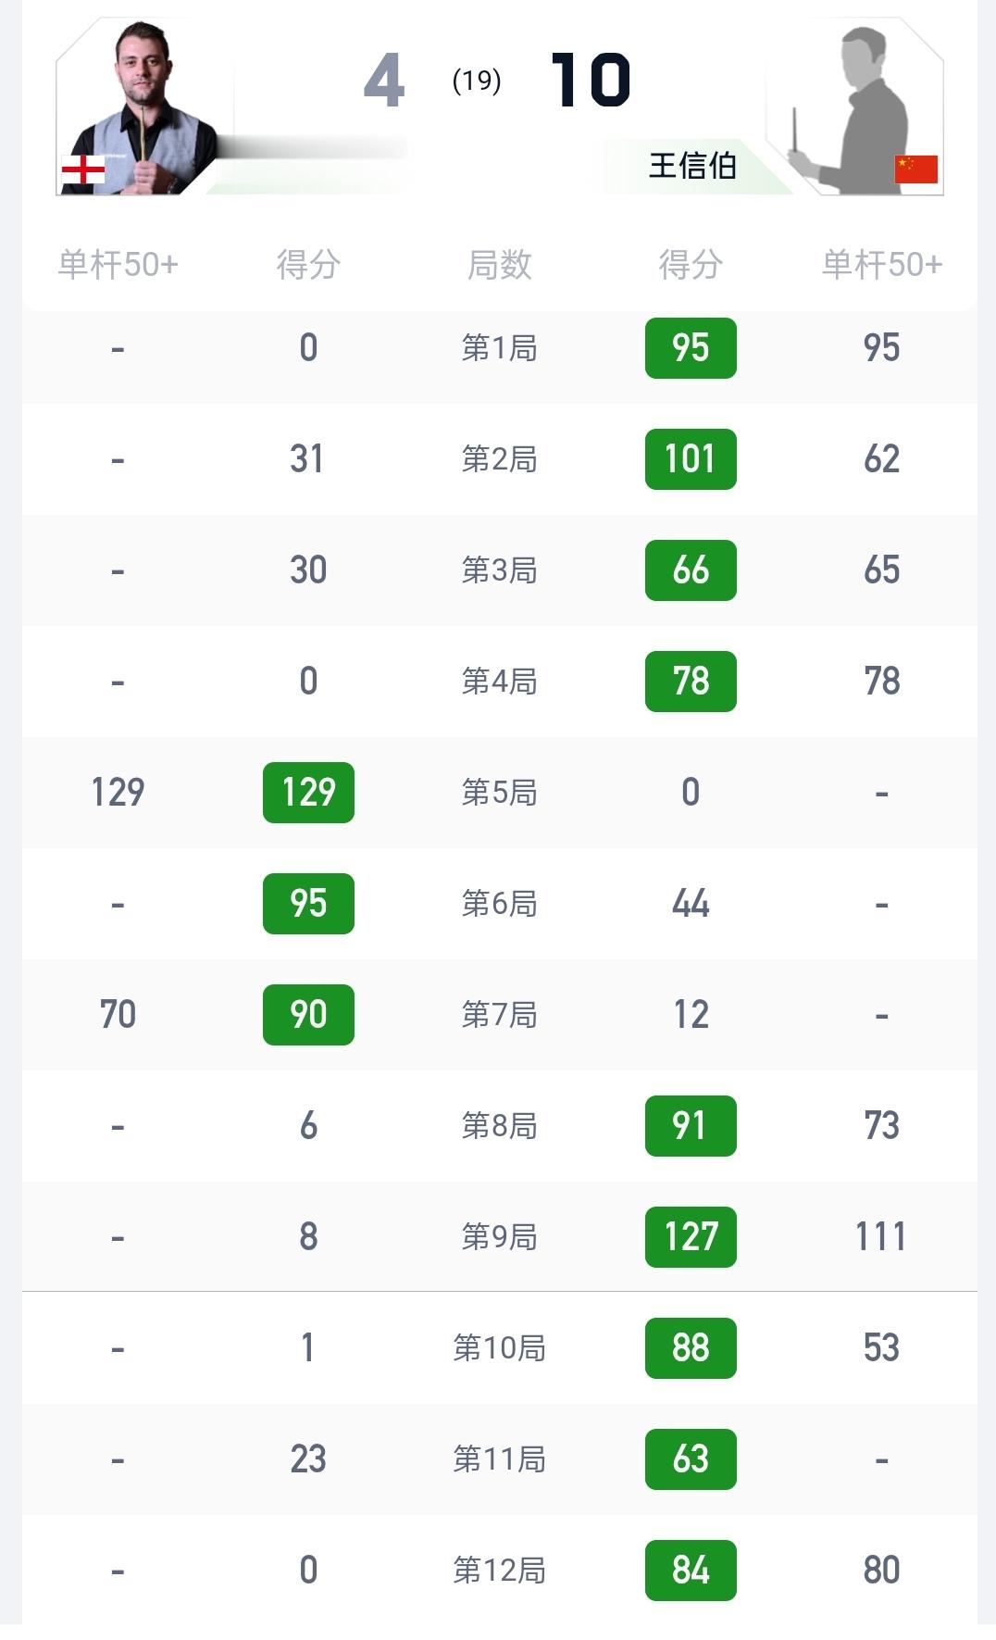The height and width of the screenshot is (1640, 996).
Task: Click the large match score 4
Action: point(384,81)
